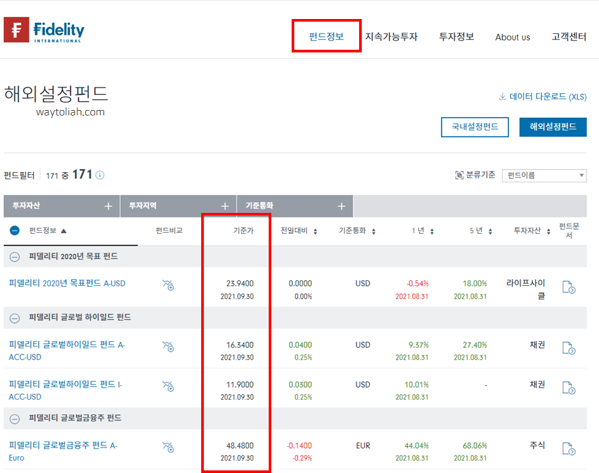
Task: Click the 23.9400 price value
Action: click(x=240, y=283)
